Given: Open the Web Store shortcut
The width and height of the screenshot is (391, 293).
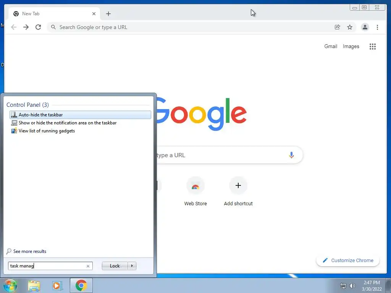Looking at the screenshot, I should tap(195, 191).
